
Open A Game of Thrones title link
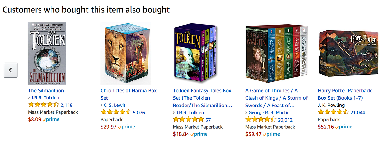pyautogui.click(x=277, y=98)
